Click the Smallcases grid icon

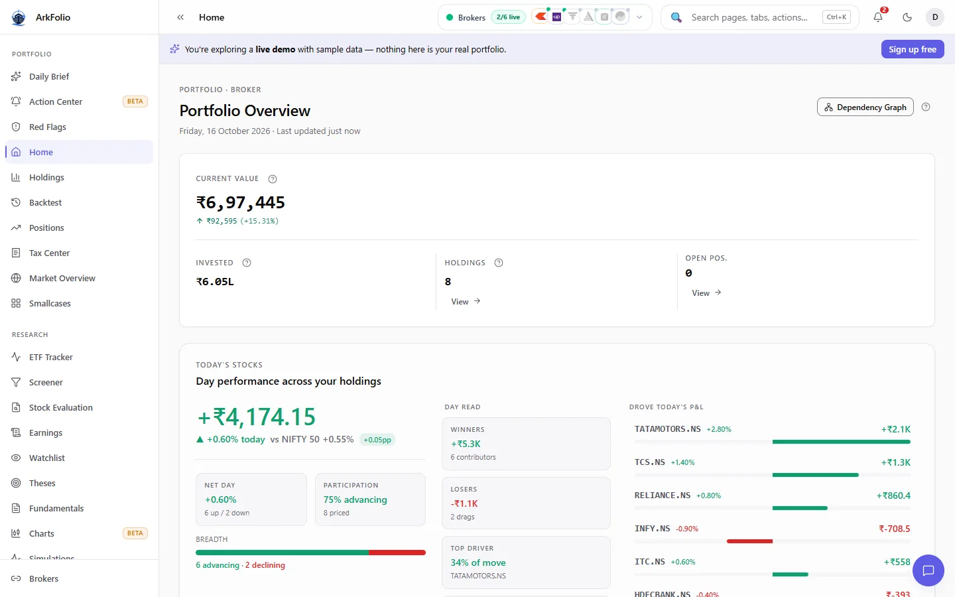(16, 303)
